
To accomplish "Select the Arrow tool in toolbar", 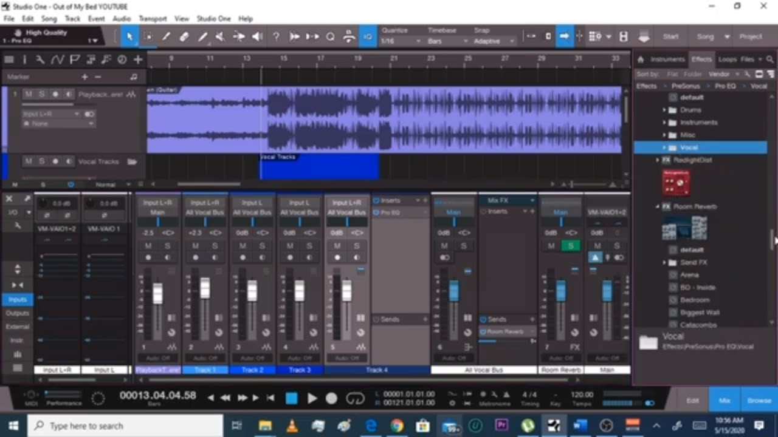I will pos(129,36).
